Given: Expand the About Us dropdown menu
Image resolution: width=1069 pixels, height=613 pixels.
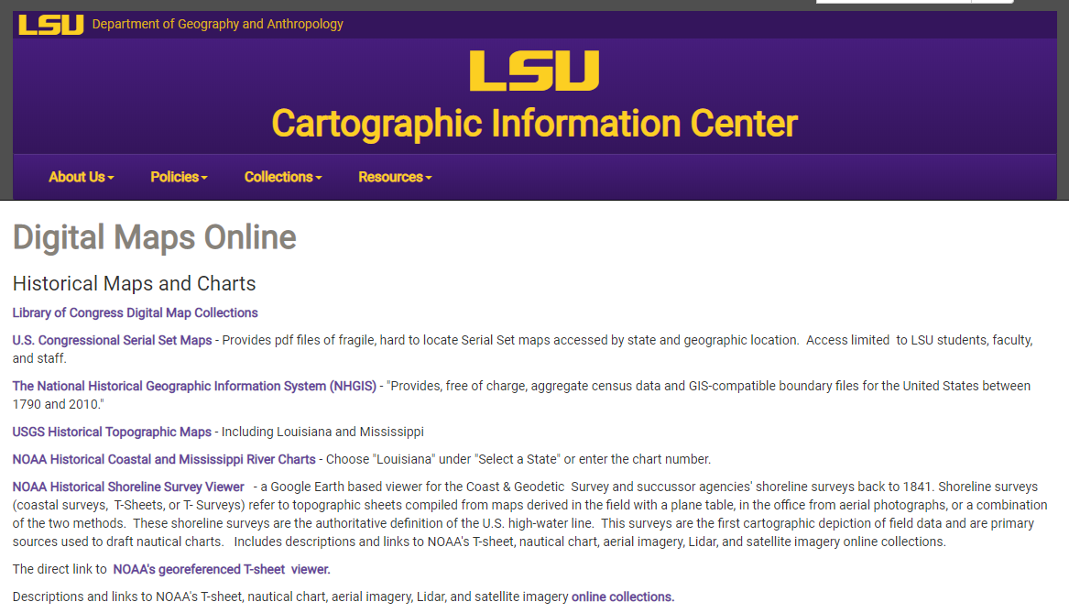Looking at the screenshot, I should coord(82,177).
